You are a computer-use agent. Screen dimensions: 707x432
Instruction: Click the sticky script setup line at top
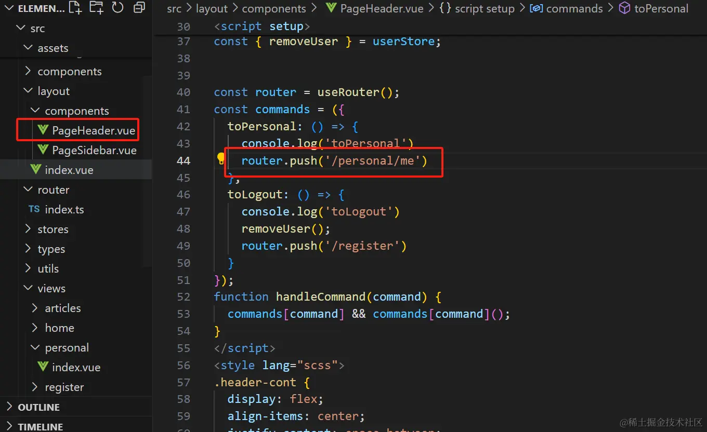click(x=262, y=26)
